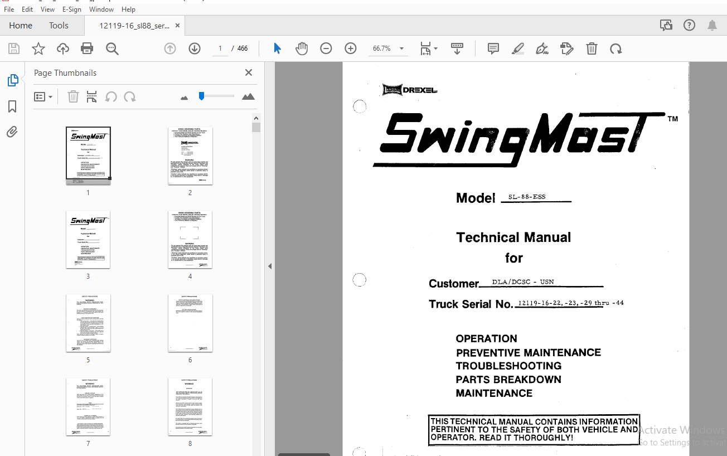Open the Page Thumbnails sidebar icon
Image resolution: width=727 pixels, height=456 pixels.
tap(12, 80)
